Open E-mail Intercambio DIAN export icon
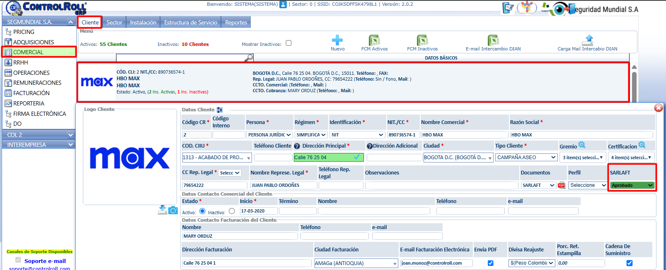 pos(493,40)
